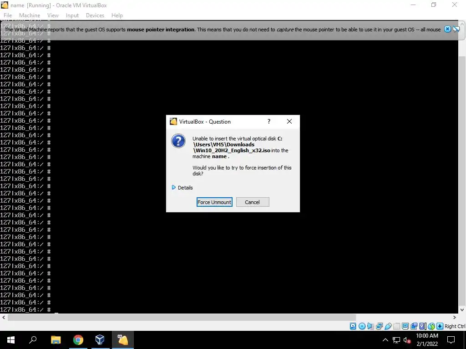This screenshot has height=349, width=466.
Task: Click the don't-show-again notification icon
Action: coord(456,29)
